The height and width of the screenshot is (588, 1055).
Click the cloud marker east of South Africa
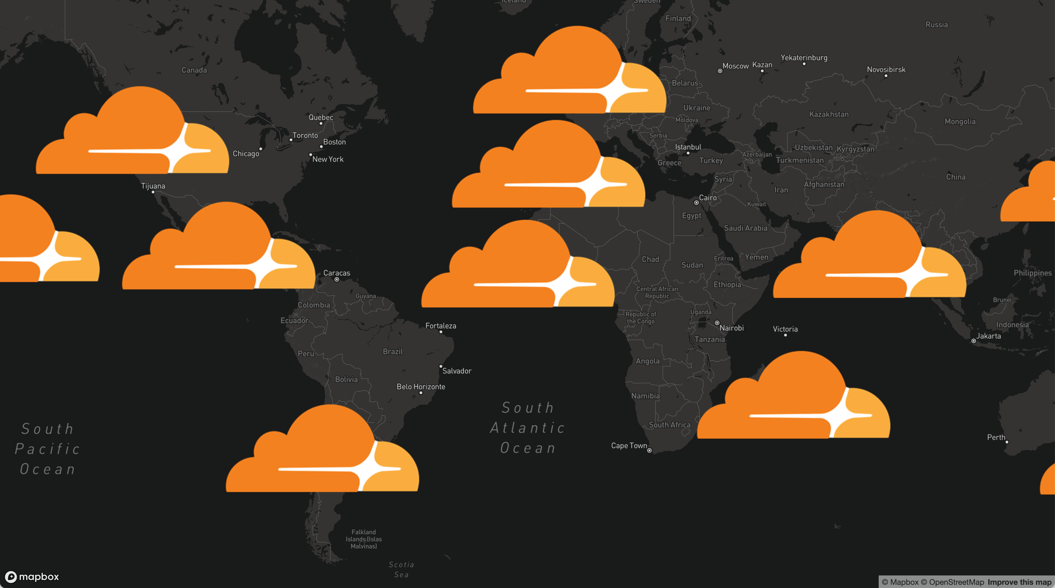(x=794, y=395)
